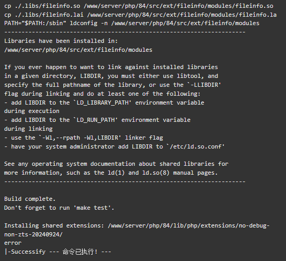Click the 'See any operating system documentation' line
This screenshot has width=286, height=261.
(x=116, y=164)
